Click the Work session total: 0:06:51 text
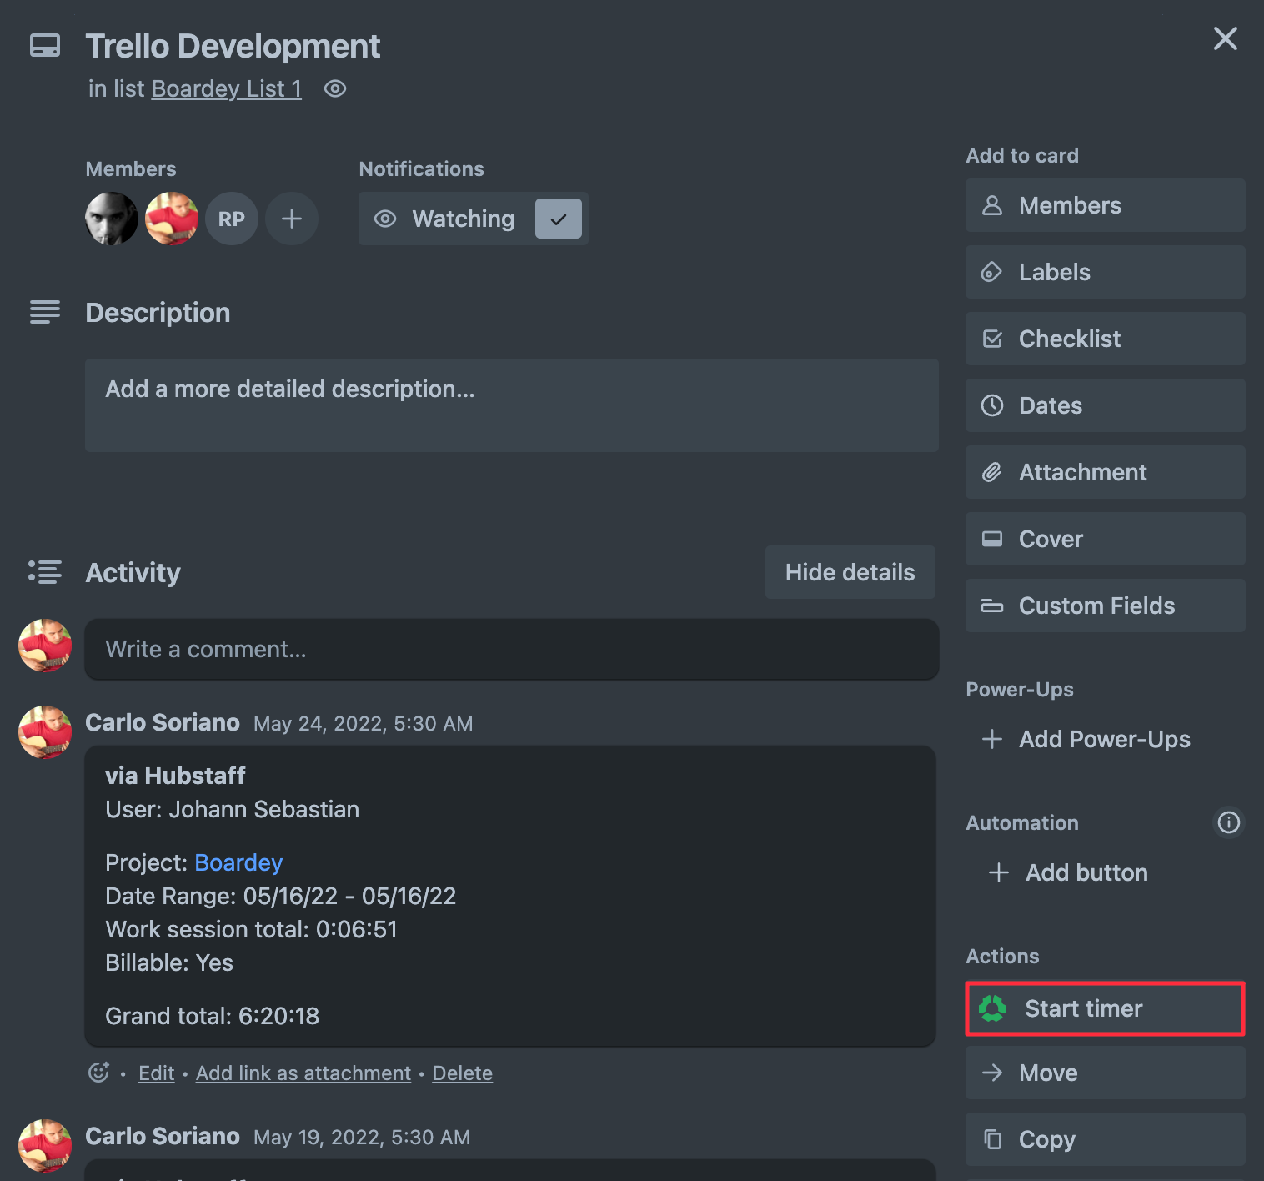The image size is (1264, 1181). (x=252, y=929)
